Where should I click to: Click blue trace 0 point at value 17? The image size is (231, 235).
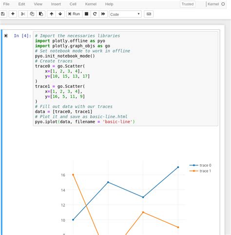pyautogui.click(x=178, y=167)
